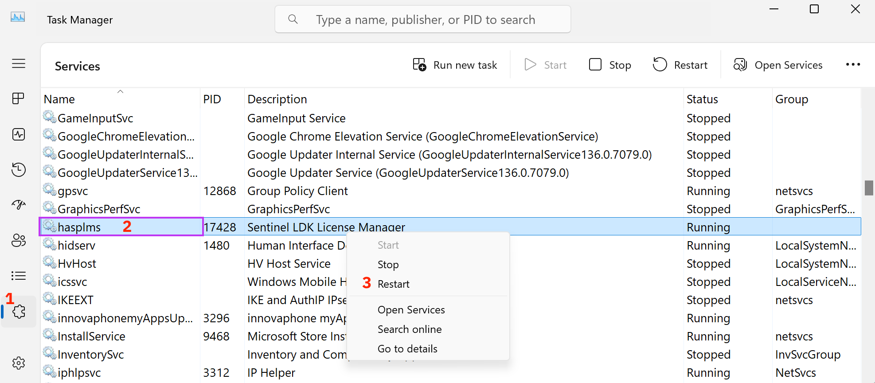The width and height of the screenshot is (875, 383).
Task: Select the GoogleChromeElevation... service row
Action: click(x=451, y=137)
